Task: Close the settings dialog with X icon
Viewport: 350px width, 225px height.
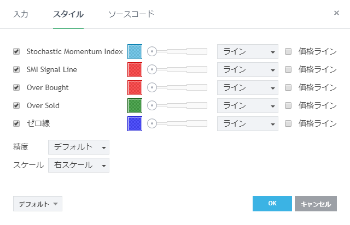Action: [x=336, y=13]
